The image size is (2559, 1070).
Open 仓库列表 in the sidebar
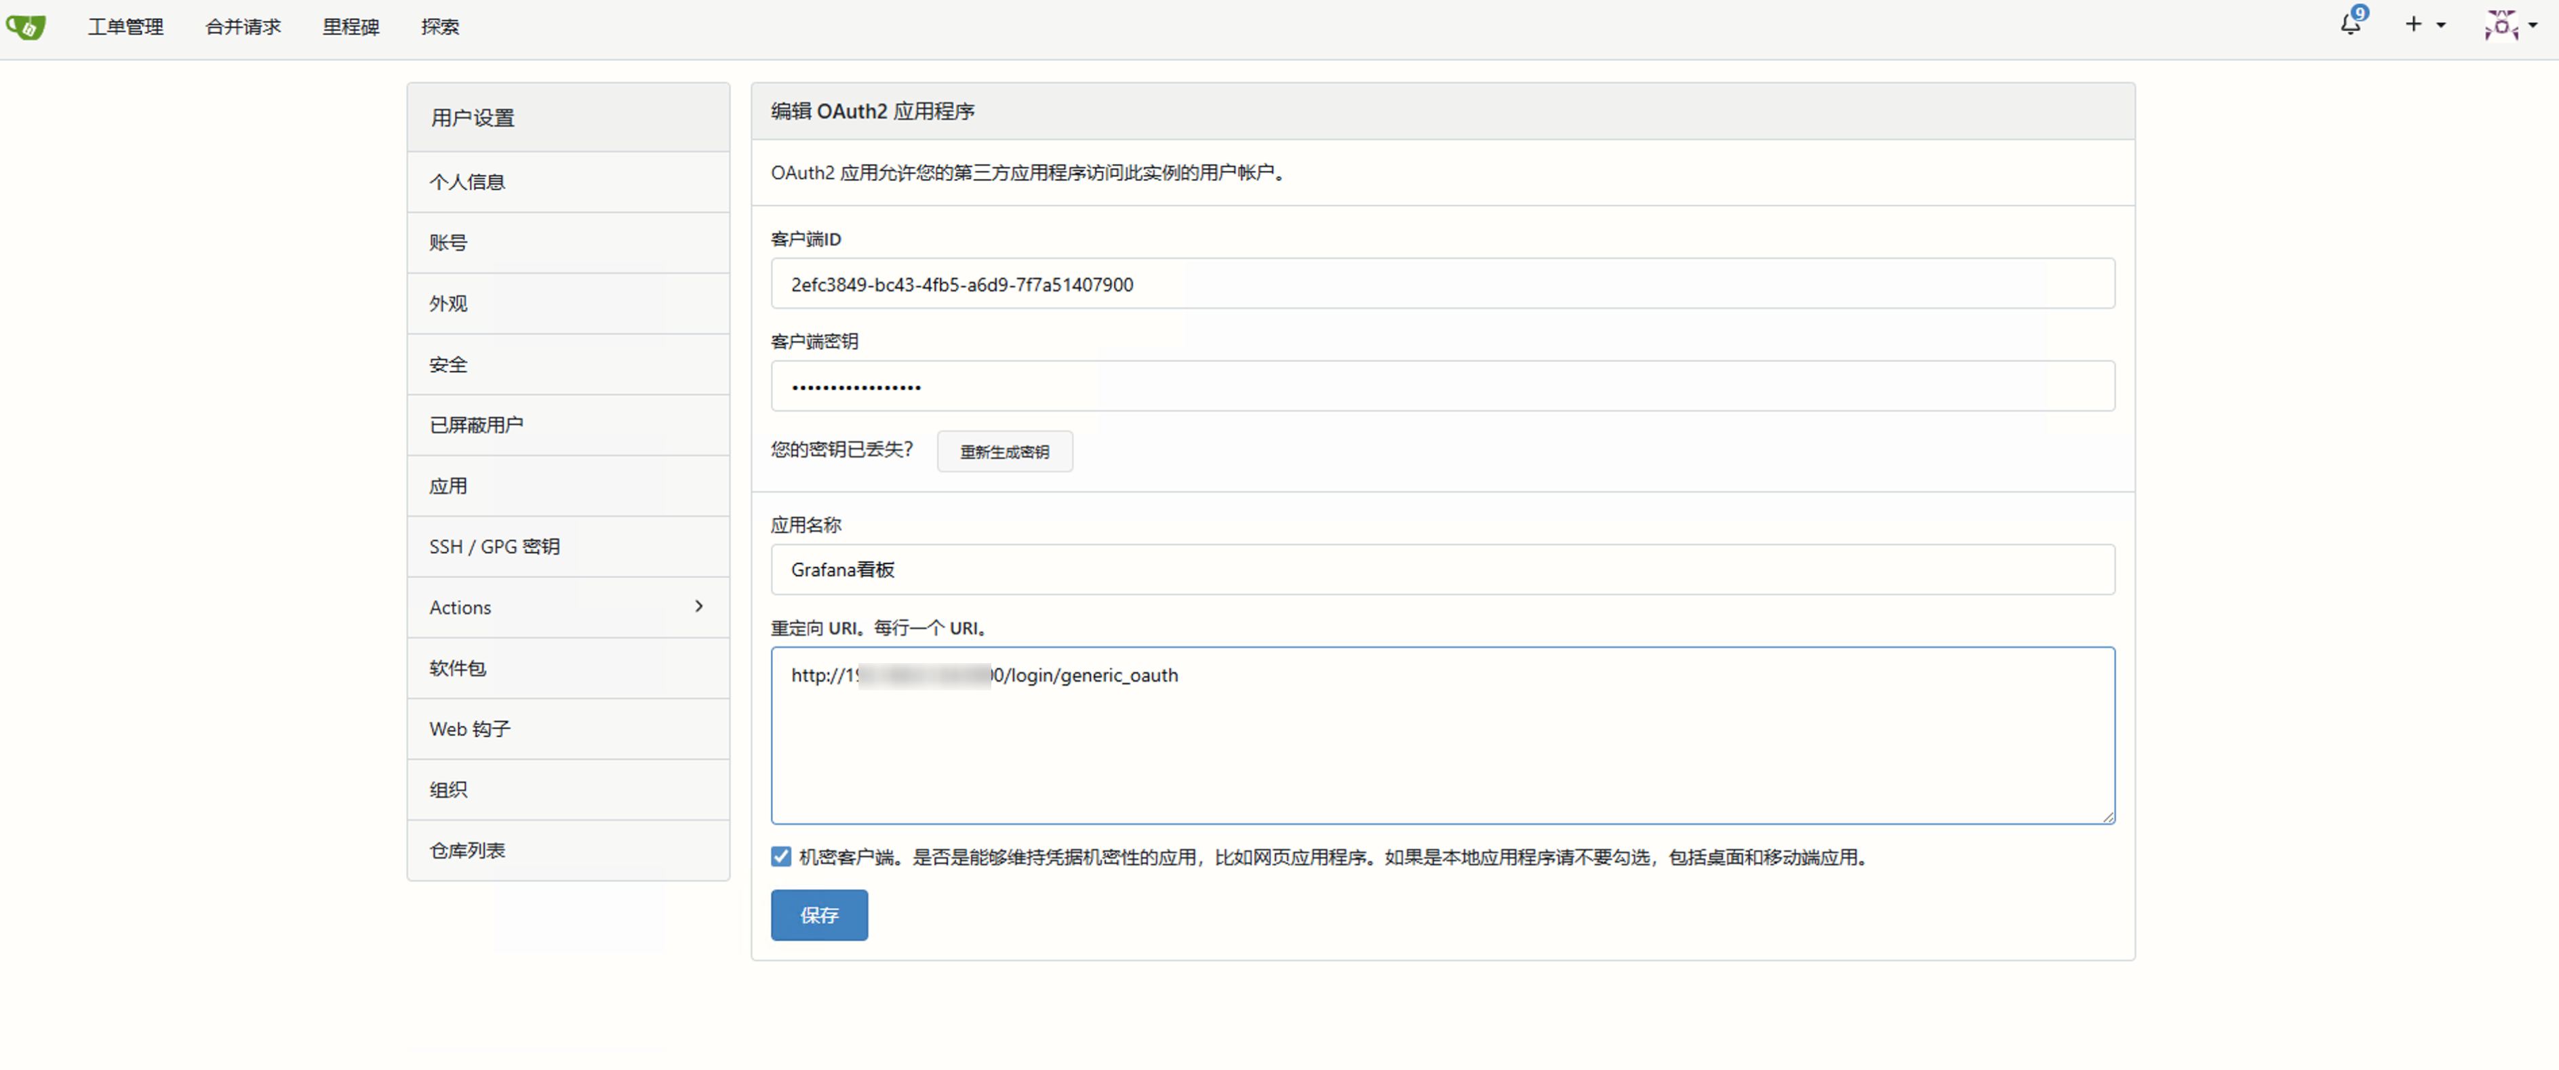(568, 850)
